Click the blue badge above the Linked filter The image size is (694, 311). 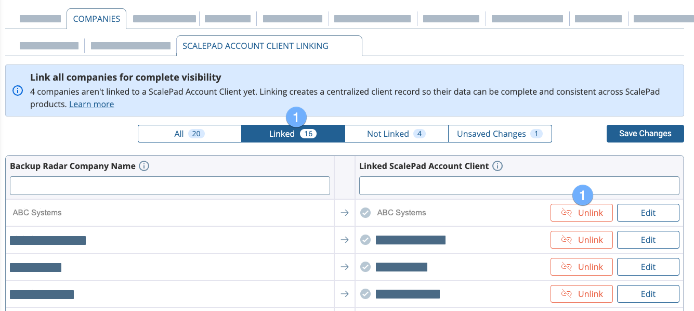click(296, 118)
